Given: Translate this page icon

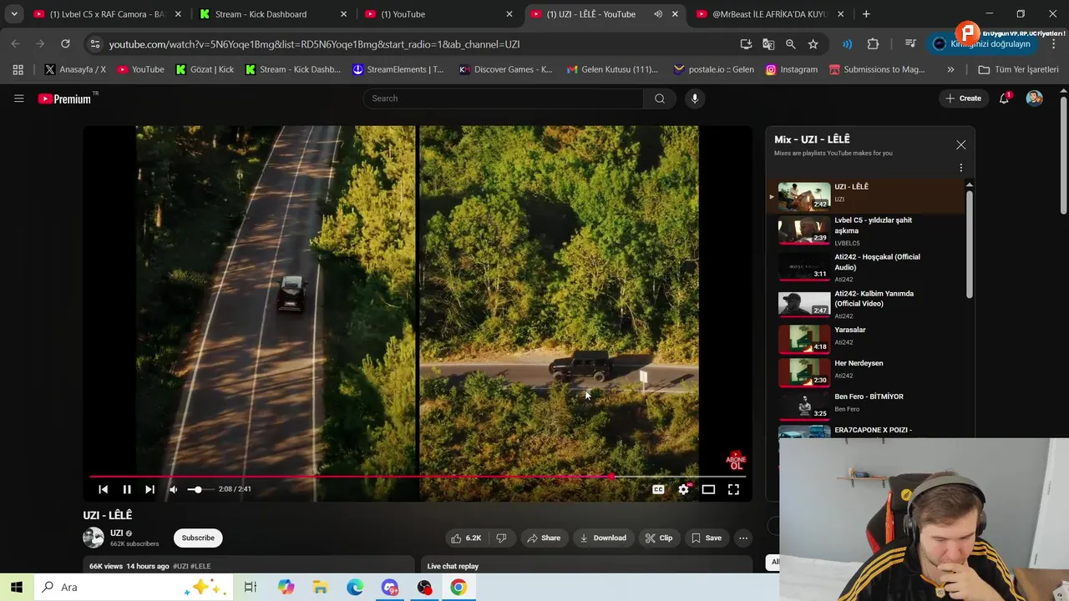Looking at the screenshot, I should 768,43.
